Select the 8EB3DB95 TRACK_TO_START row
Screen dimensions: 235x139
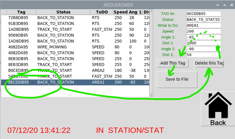pyautogui.click(x=75, y=65)
